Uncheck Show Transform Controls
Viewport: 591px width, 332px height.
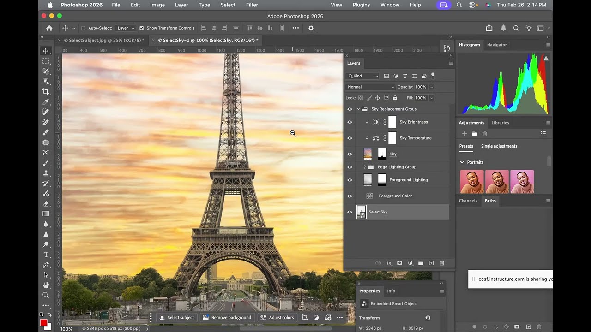142,28
